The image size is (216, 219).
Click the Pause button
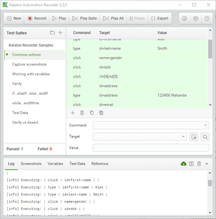137,18
